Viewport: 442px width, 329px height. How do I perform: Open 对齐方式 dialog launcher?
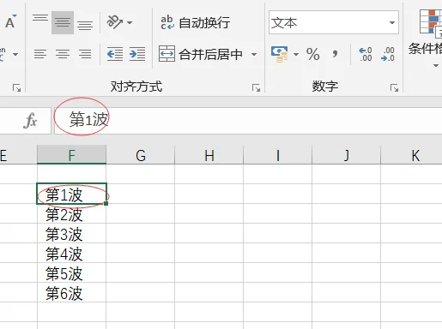[x=256, y=88]
